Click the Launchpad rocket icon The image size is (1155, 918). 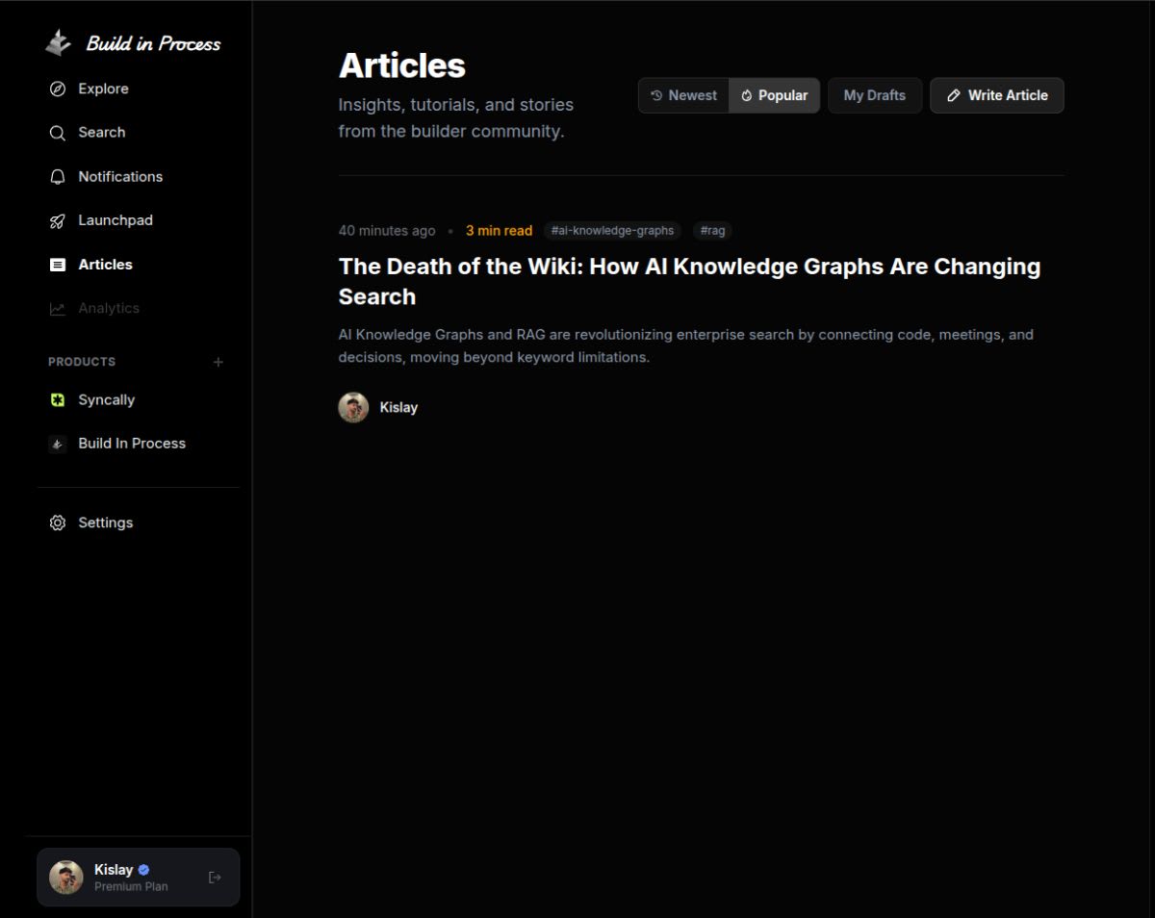pos(58,220)
